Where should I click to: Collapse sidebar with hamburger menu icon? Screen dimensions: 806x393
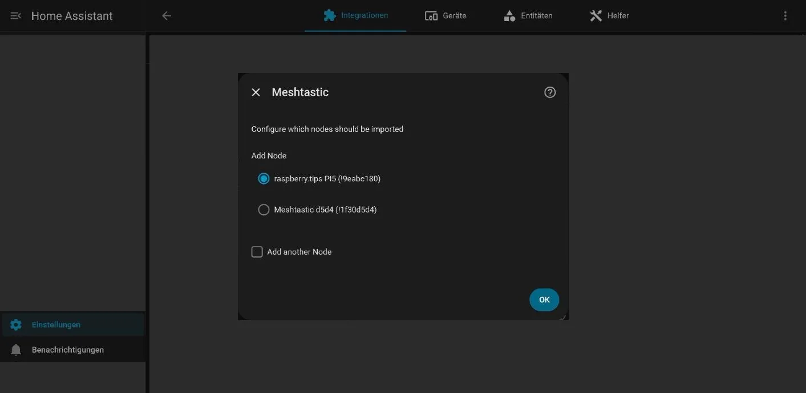pos(16,16)
